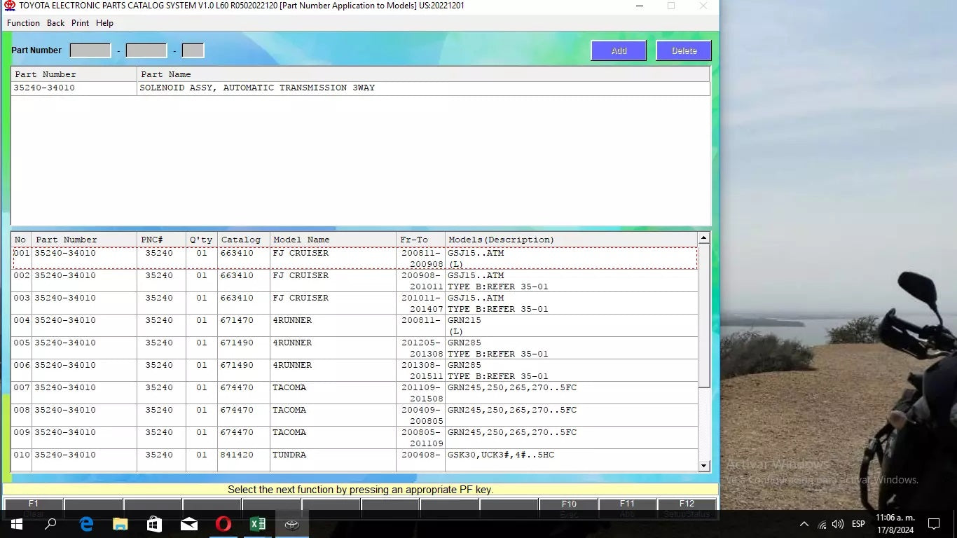Screen dimensions: 957x538
Task: Launch Microsoft Edge from the taskbar
Action: pyautogui.click(x=86, y=524)
